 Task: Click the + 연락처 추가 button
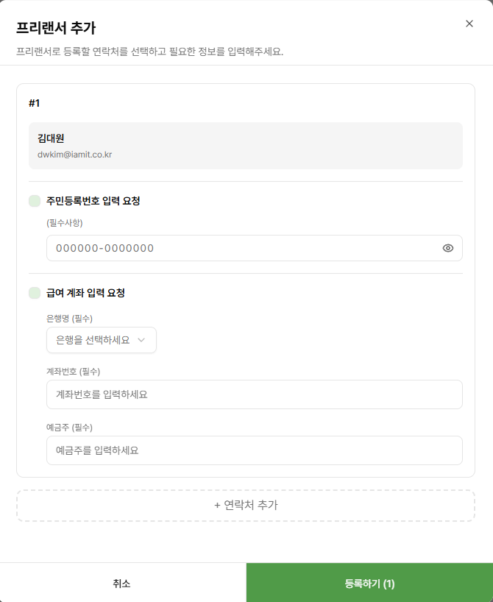246,506
